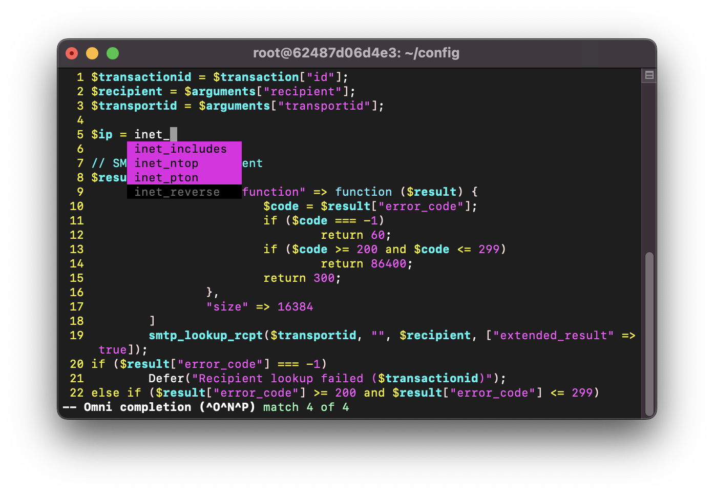This screenshot has width=714, height=495.
Task: Click the green zoom window button
Action: pos(113,53)
